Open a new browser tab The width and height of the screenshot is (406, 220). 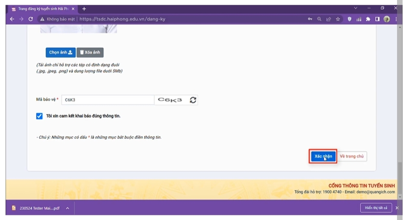coord(84,9)
